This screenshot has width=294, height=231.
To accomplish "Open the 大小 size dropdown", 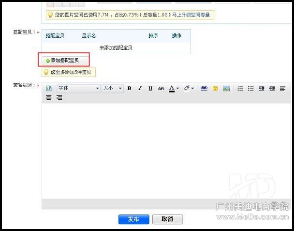I will point(113,88).
